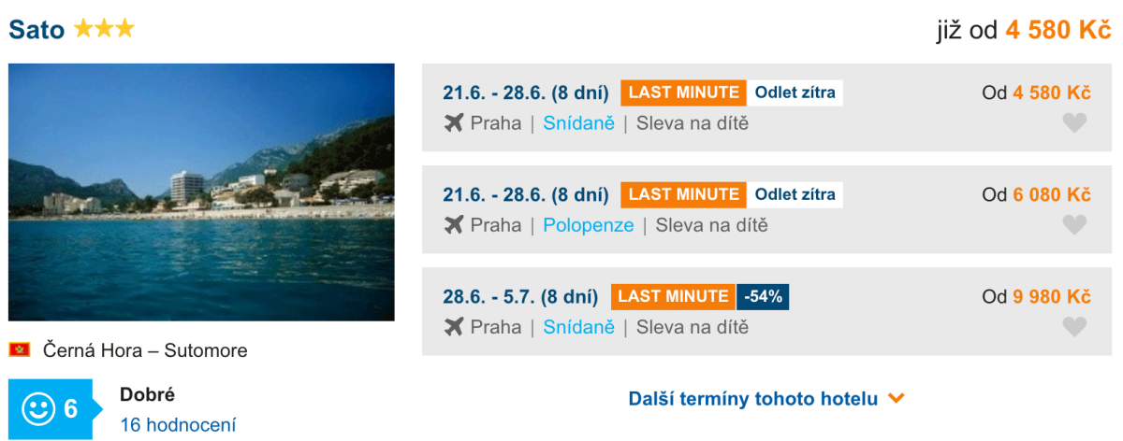Click the orange chevron under the offers

[897, 399]
